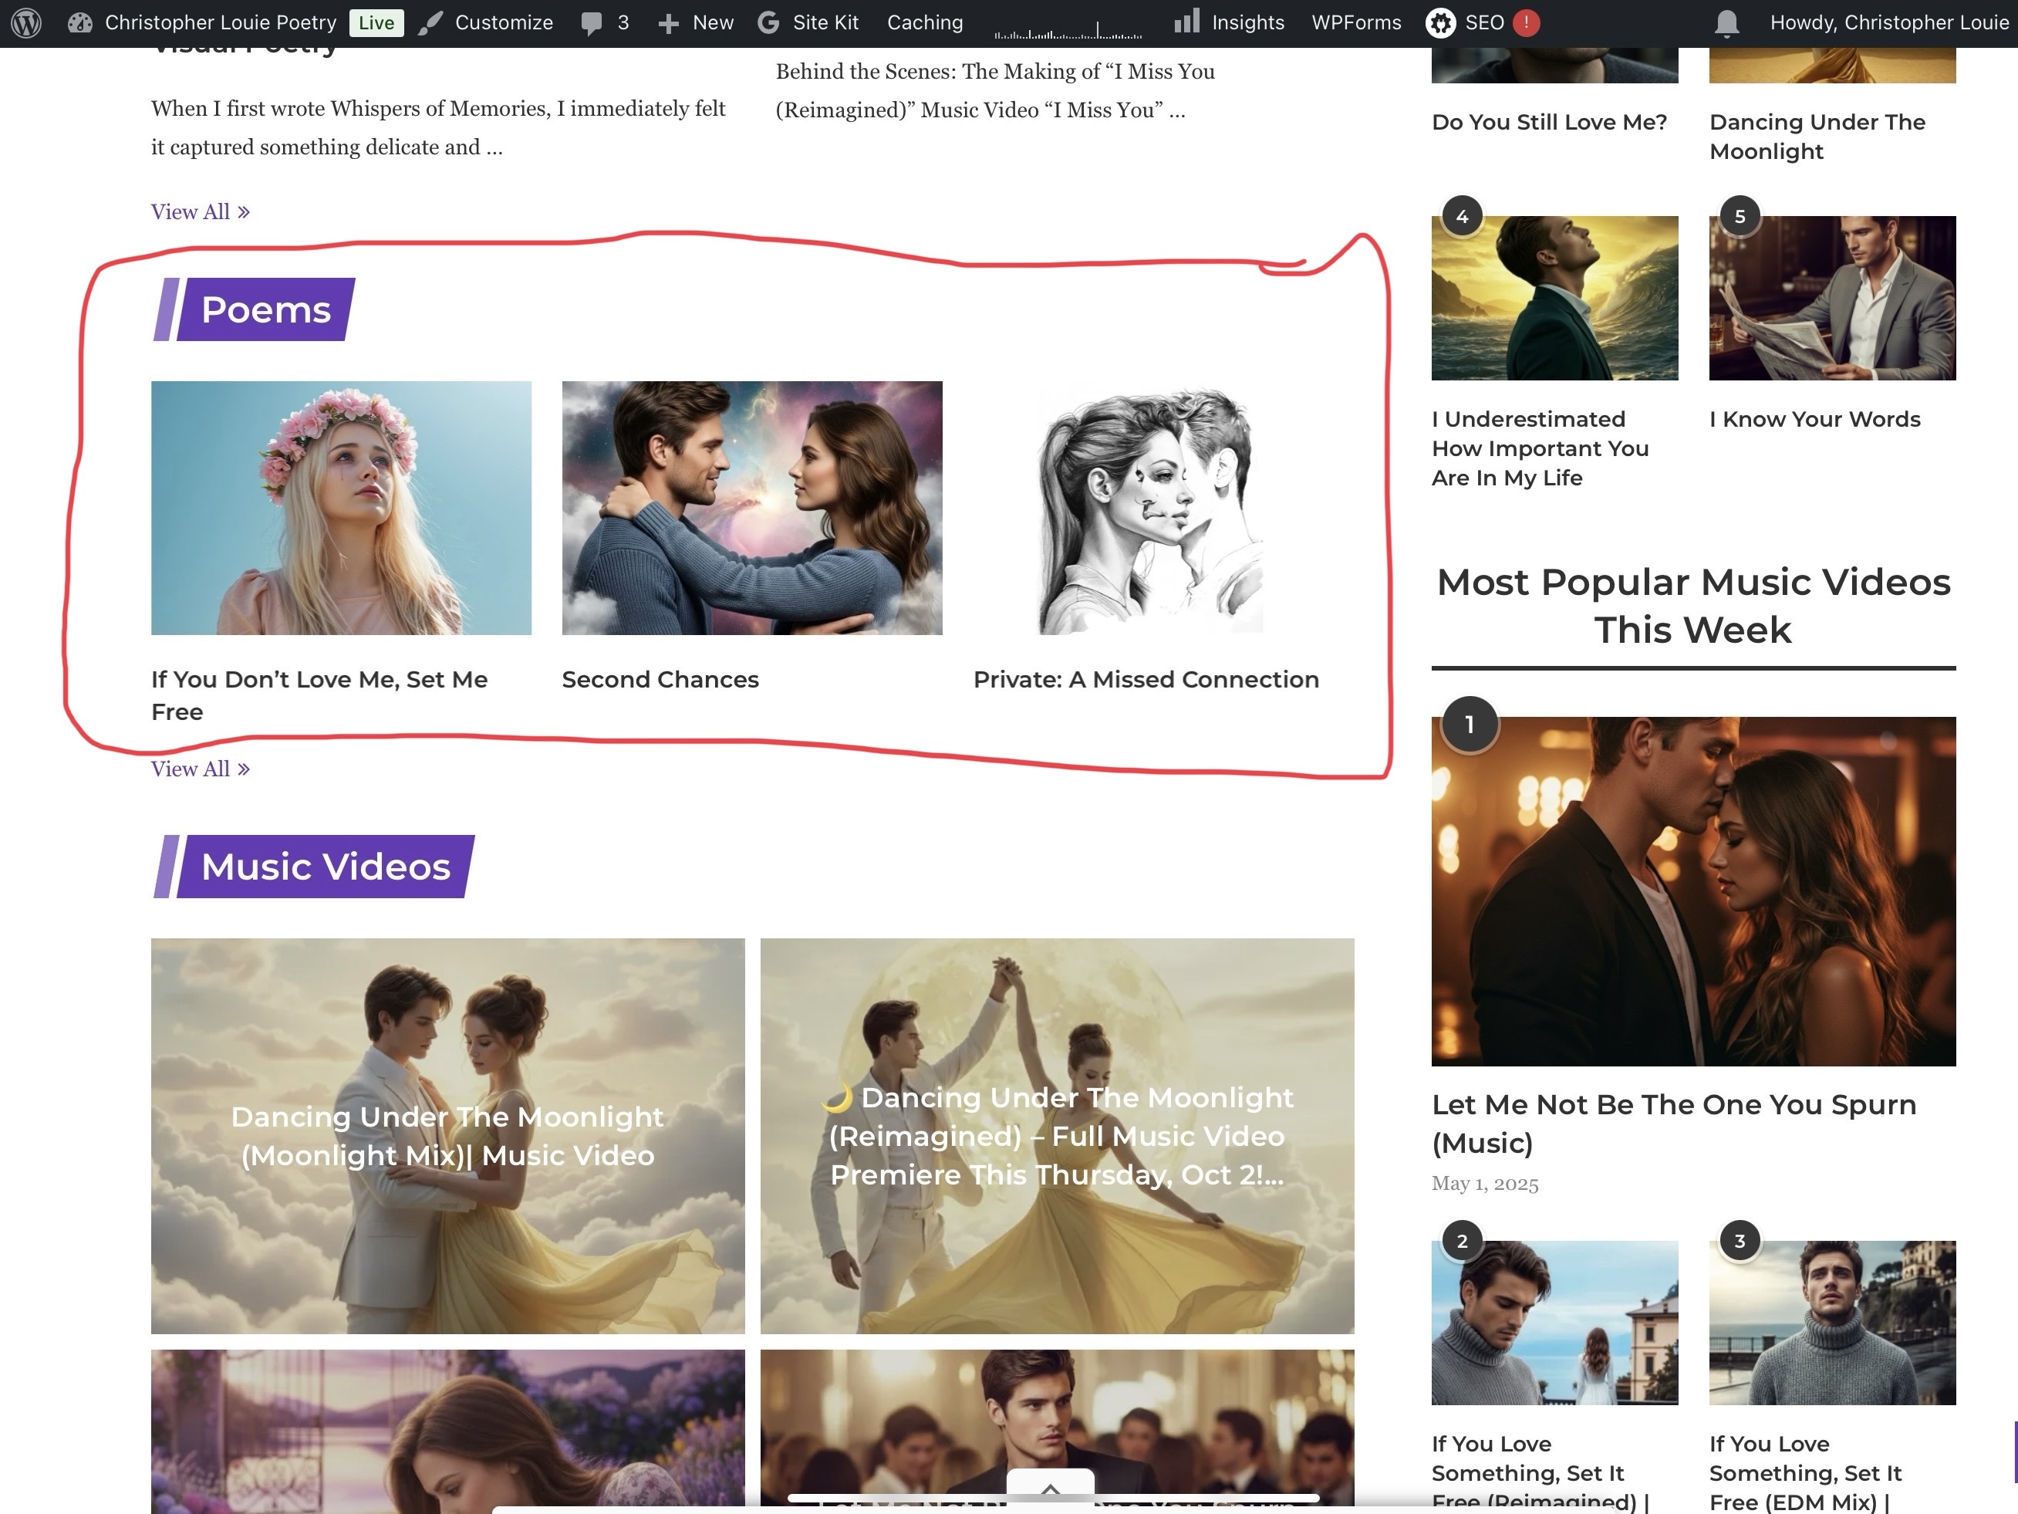Click the Live status badge
This screenshot has width=2018, height=1514.
tap(376, 23)
